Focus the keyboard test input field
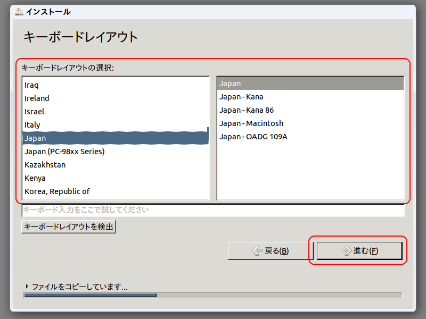426x319 pixels. [x=213, y=210]
